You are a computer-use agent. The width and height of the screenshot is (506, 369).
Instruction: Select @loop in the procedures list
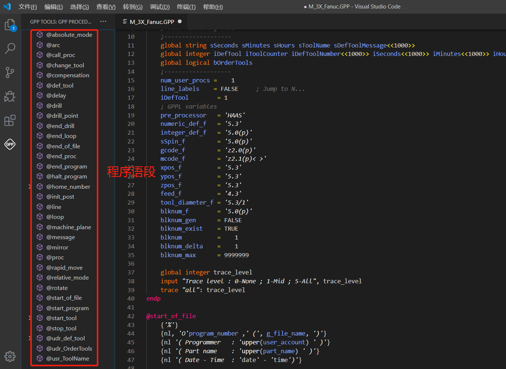point(55,217)
